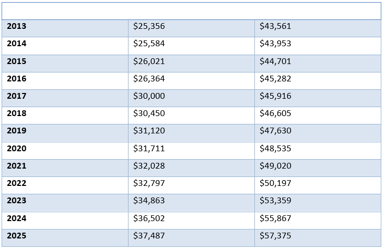Select the $48,535 value
Image resolution: width=385 pixels, height=250 pixels.
pyautogui.click(x=275, y=149)
